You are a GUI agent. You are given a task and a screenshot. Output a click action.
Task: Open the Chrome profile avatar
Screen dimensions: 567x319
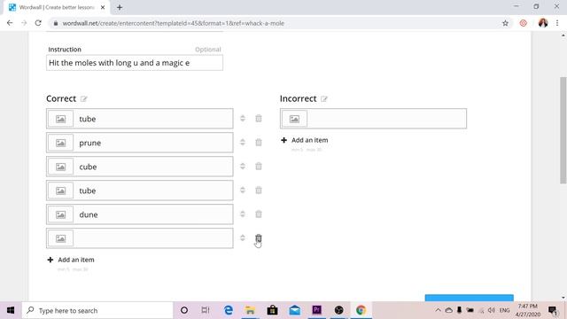coord(543,23)
